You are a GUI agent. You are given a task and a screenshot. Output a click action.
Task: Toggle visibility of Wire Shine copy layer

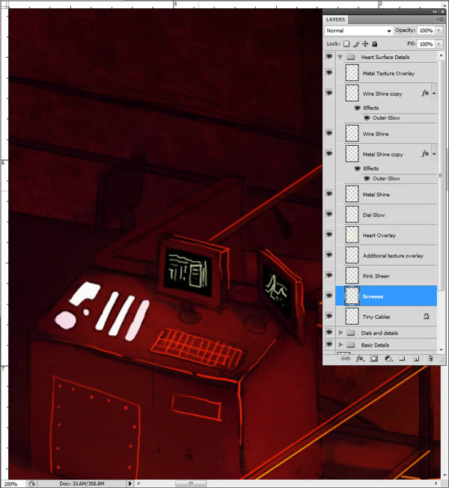coord(329,93)
